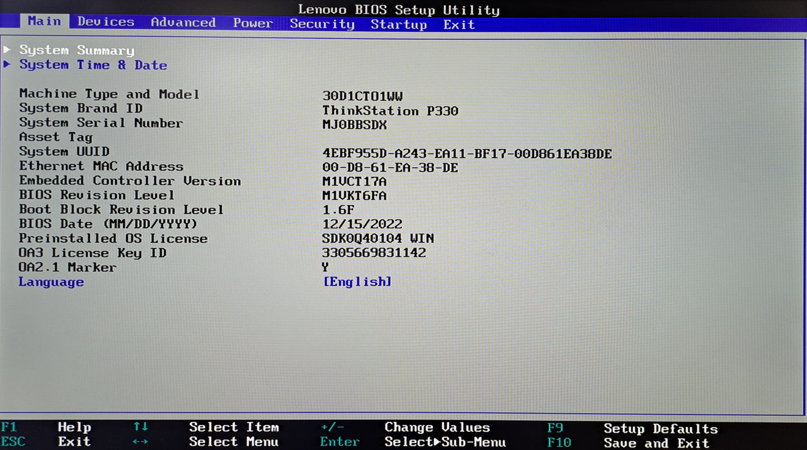The height and width of the screenshot is (450, 807).
Task: Select Preinstalled OS License label
Action: click(x=113, y=239)
